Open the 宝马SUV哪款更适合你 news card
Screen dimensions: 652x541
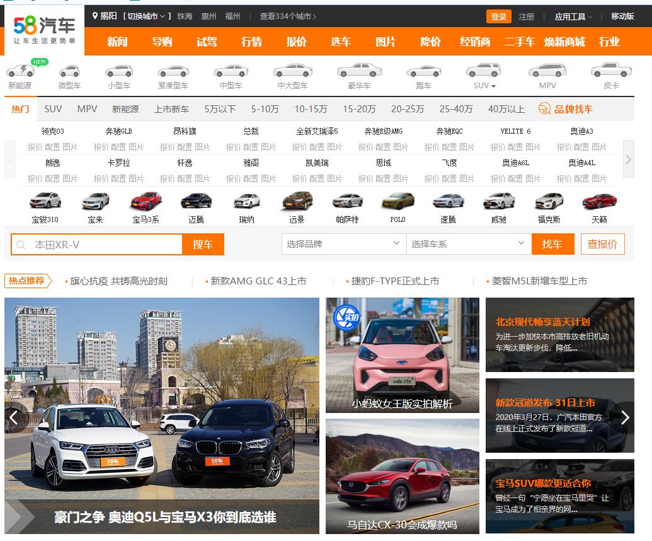click(x=559, y=496)
